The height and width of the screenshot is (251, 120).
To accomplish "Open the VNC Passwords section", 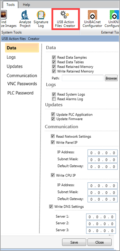I will click(22, 84).
